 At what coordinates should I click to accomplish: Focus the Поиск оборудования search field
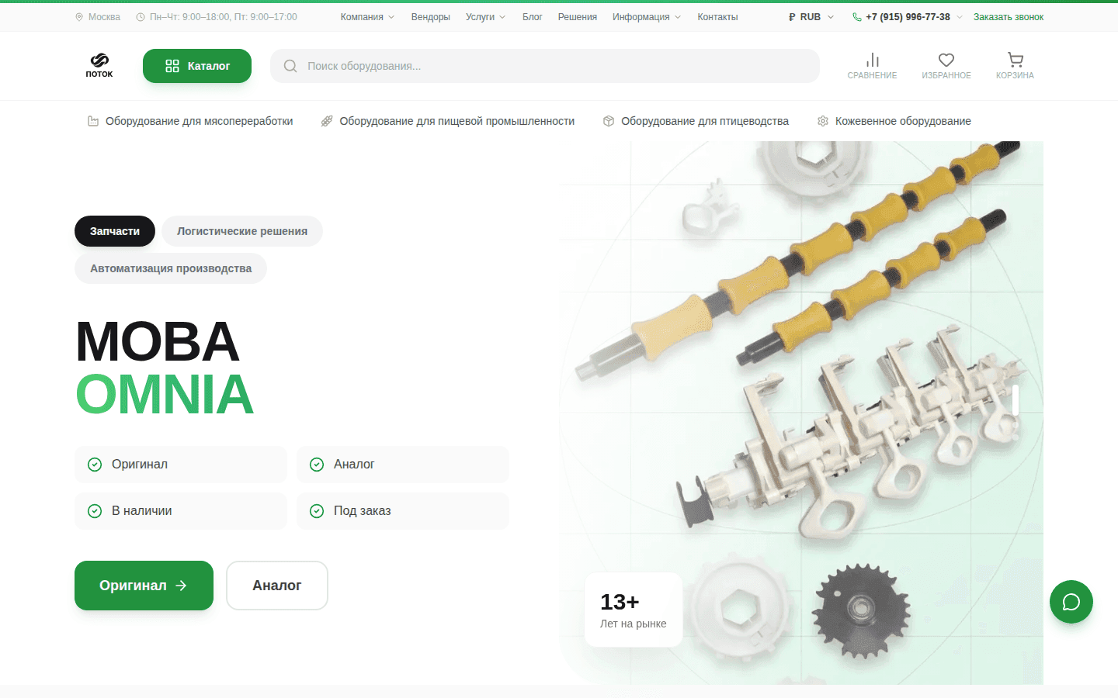(x=545, y=66)
